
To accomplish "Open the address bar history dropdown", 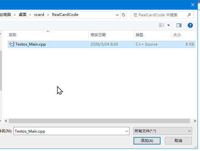I will click(117, 15).
